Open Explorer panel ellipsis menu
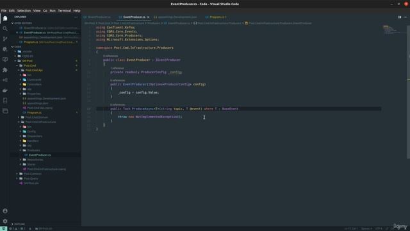410x231 pixels. 76,17
